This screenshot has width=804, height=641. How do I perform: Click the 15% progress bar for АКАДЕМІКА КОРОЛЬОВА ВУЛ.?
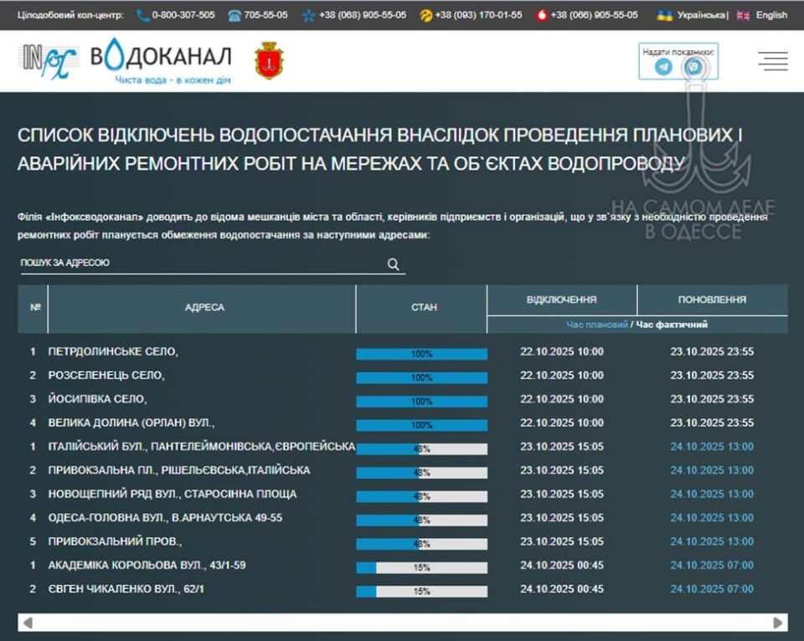tap(422, 565)
